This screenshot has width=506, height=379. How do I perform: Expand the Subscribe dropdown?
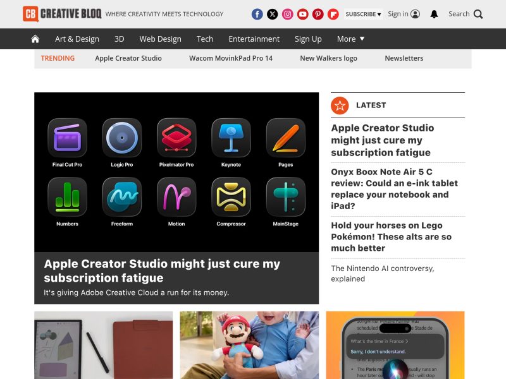pos(363,14)
